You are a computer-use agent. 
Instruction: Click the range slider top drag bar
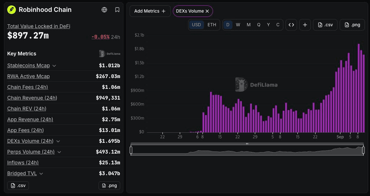click(x=247, y=143)
